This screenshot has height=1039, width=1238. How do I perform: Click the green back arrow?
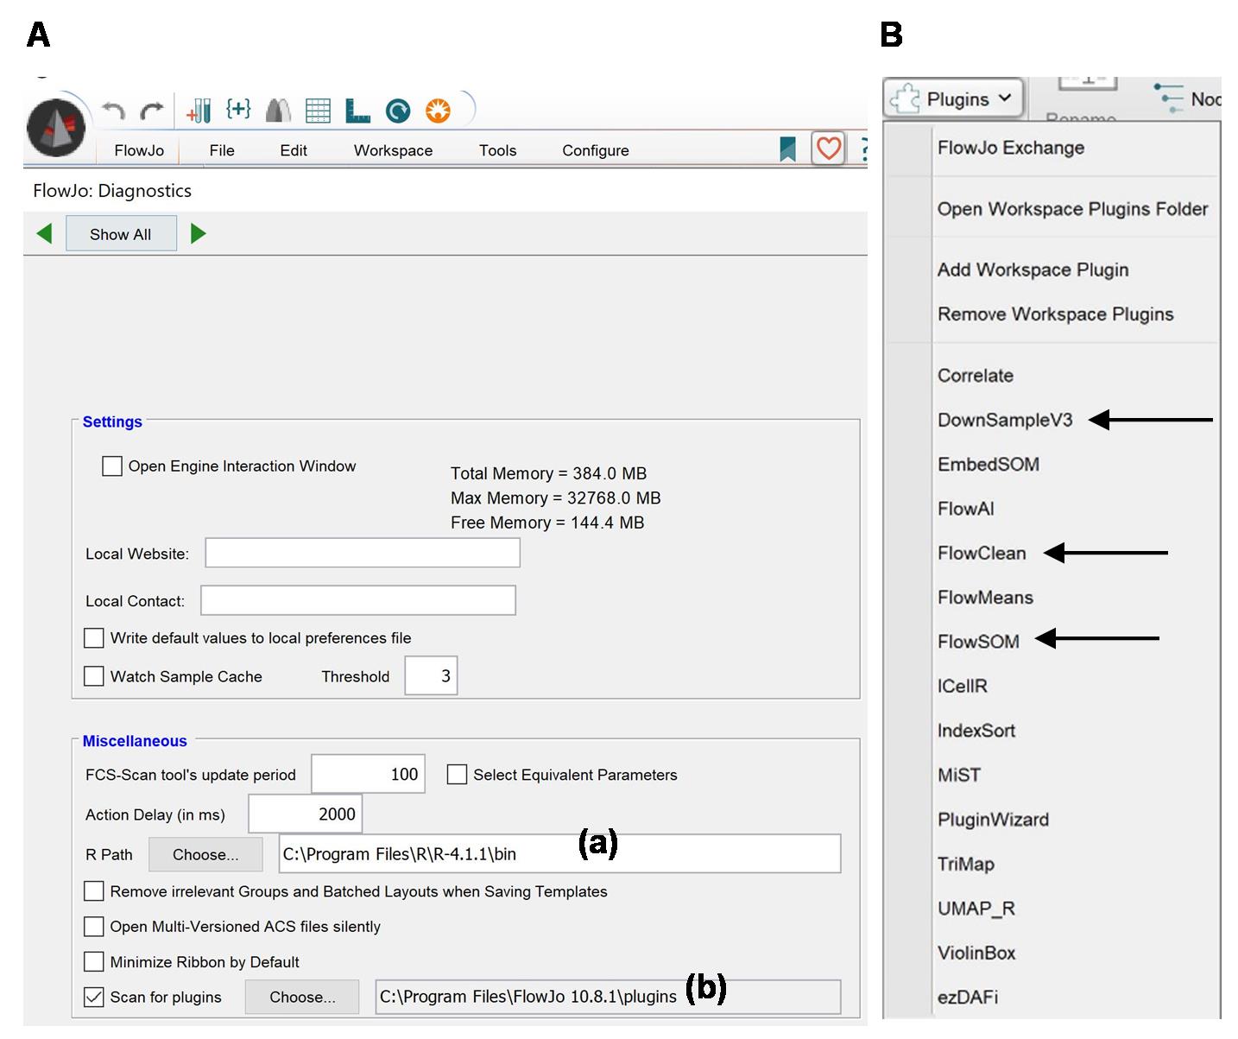pyautogui.click(x=44, y=233)
